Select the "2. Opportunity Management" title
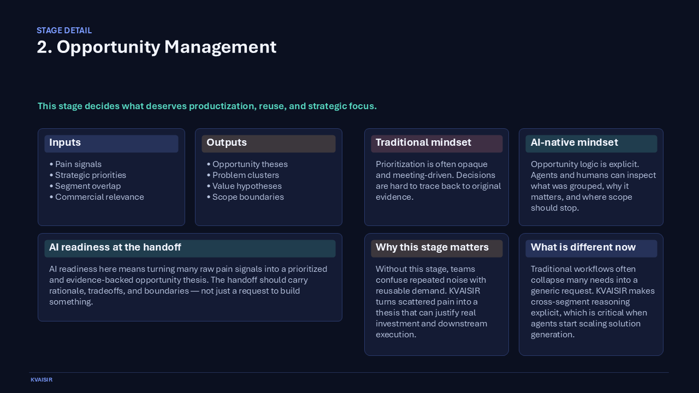 [x=157, y=47]
